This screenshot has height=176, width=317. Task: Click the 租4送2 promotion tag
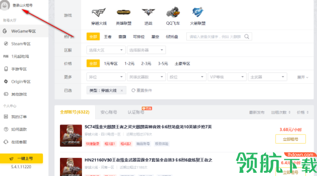[x=126, y=144]
